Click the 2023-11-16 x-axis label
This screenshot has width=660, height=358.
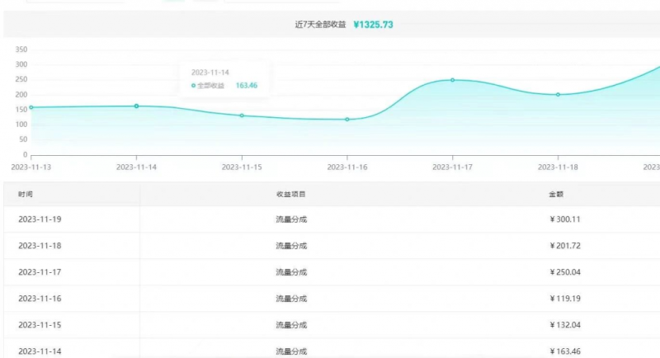[347, 167]
